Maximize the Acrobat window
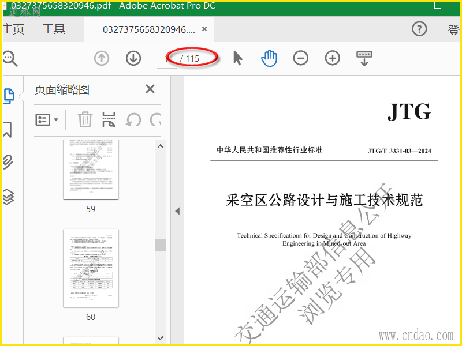Viewport: 462px width, 346px height. [x=438, y=5]
